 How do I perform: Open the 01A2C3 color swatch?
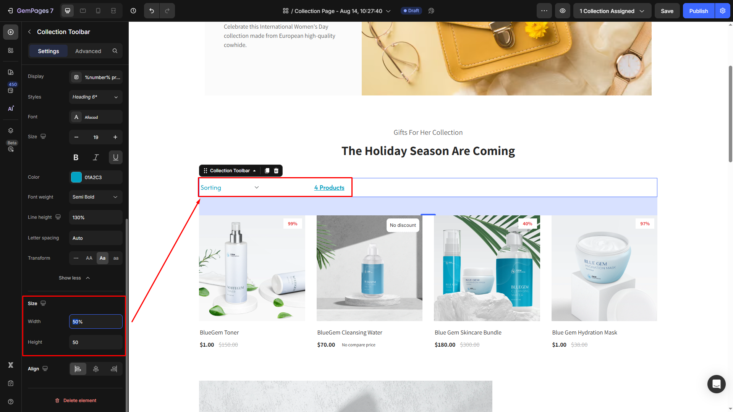76,177
